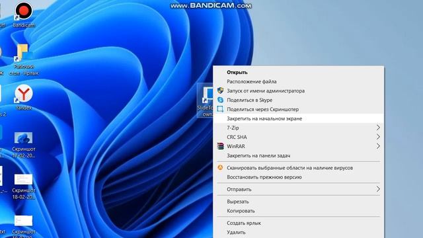Click the Скриншотер crop icon
The height and width of the screenshot is (238, 423).
220,109
